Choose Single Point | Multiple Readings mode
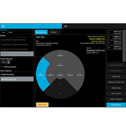126x126 pixels. pos(17,44)
